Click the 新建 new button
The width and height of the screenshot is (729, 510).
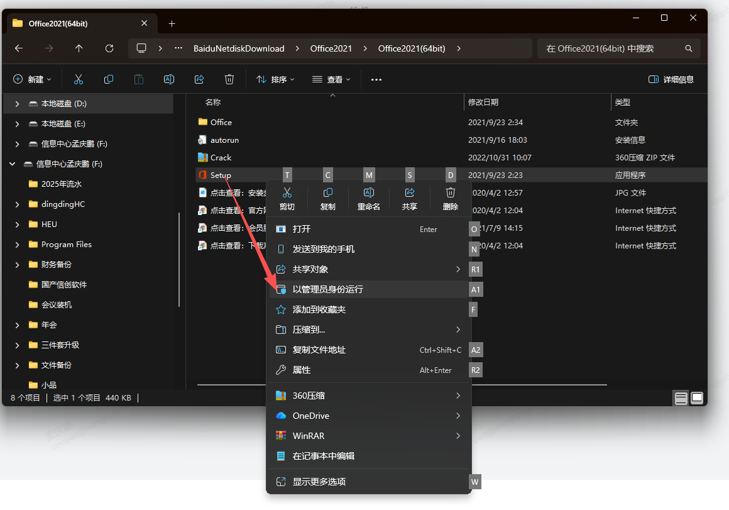[32, 79]
